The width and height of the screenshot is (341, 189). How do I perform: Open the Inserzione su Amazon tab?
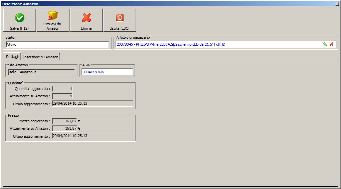click(x=41, y=57)
